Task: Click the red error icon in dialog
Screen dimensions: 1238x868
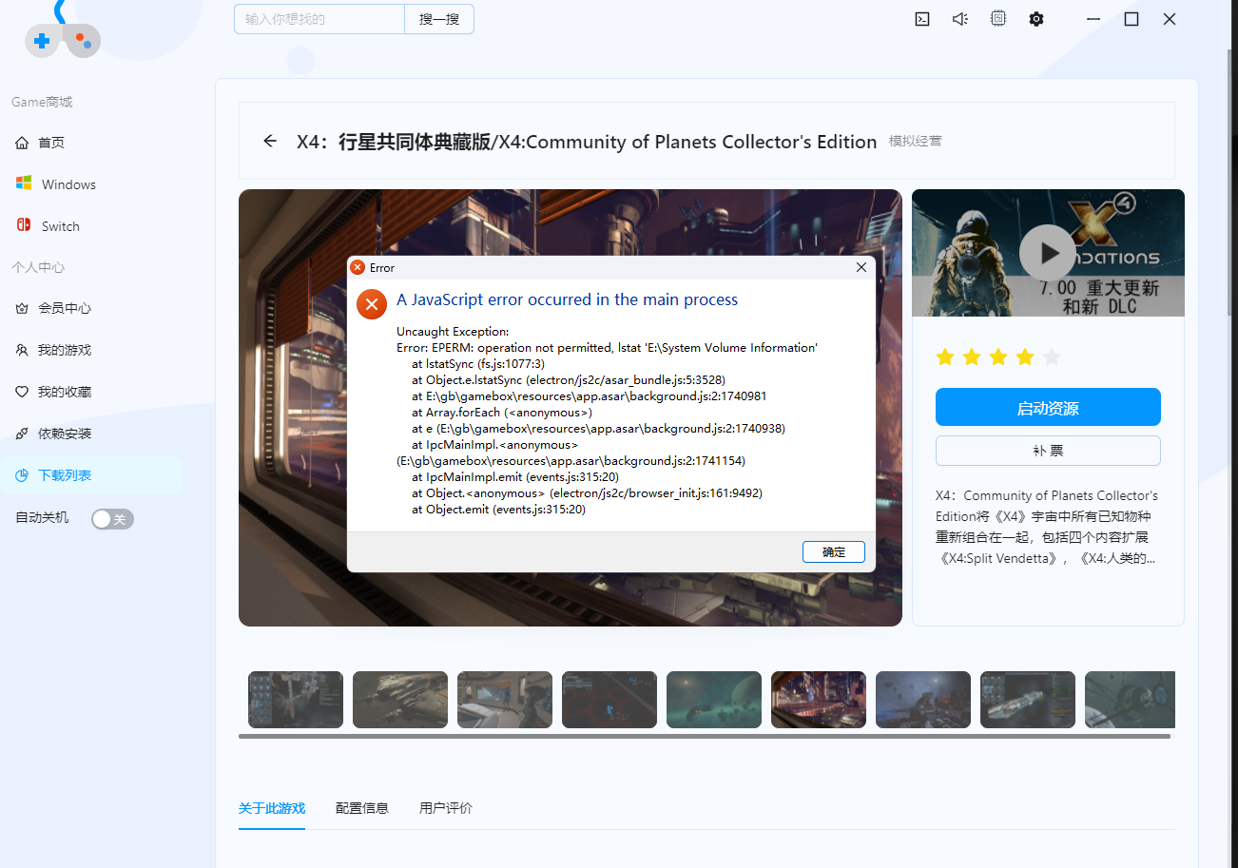Action: (x=372, y=304)
